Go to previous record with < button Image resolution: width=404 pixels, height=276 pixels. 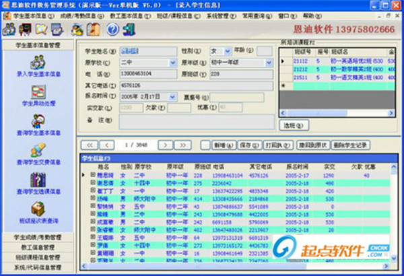(106, 145)
